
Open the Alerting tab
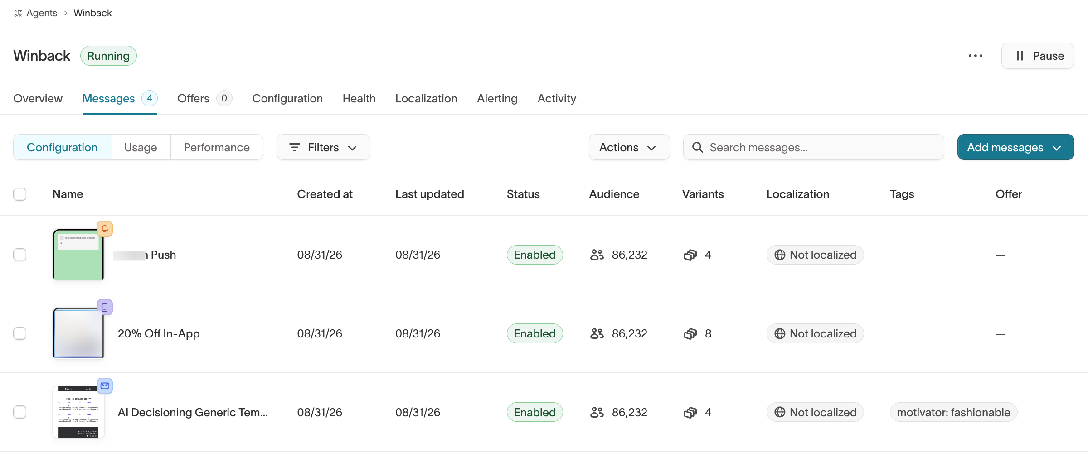497,98
